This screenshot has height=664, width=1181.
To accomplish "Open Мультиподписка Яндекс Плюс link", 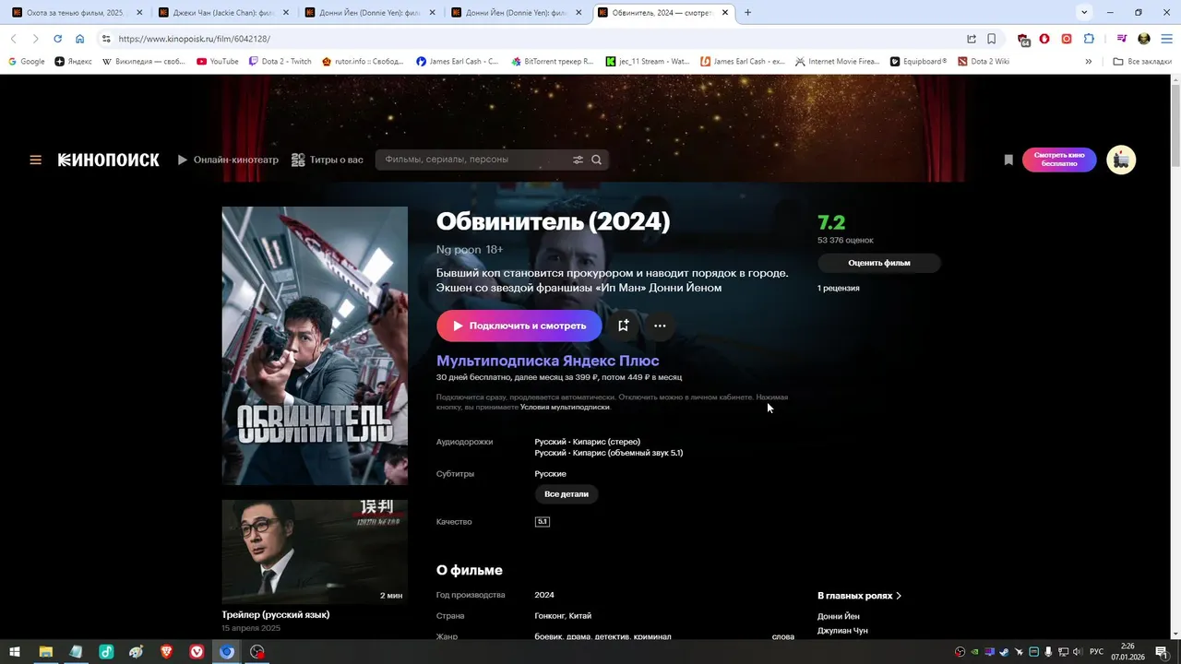I will (x=548, y=361).
